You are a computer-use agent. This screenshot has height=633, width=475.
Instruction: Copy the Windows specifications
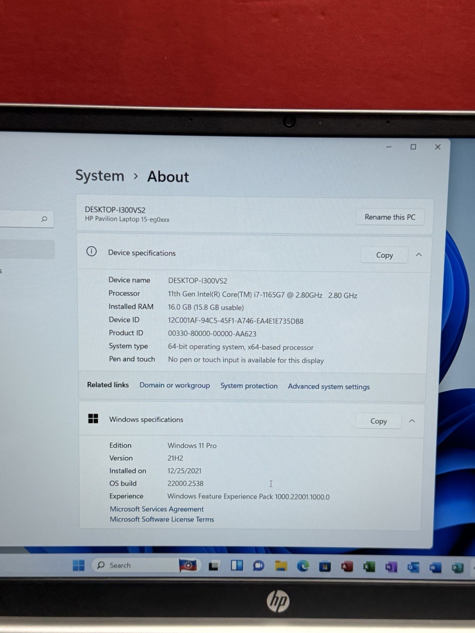378,421
